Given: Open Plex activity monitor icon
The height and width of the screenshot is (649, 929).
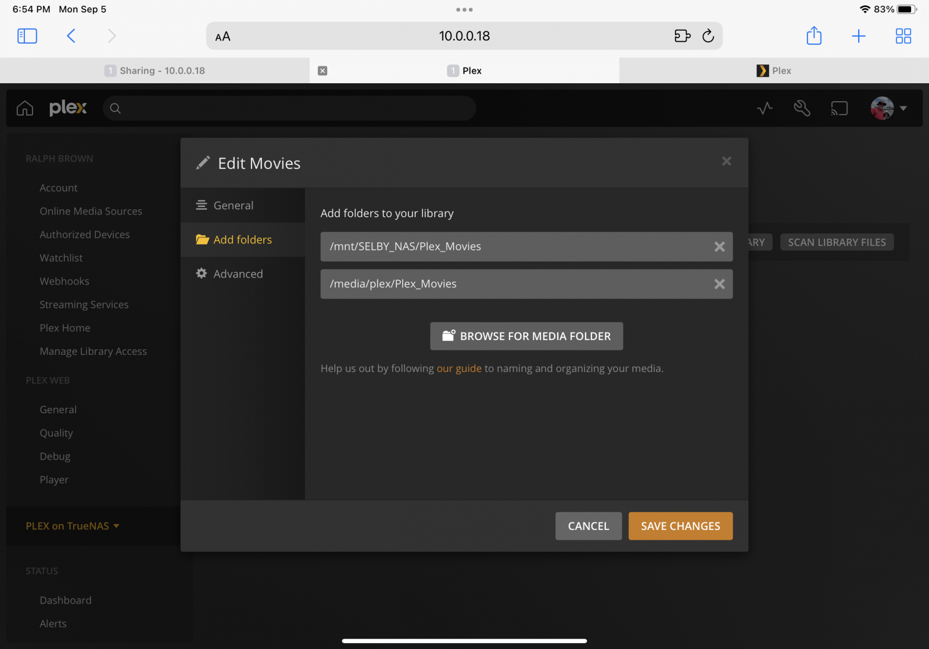Looking at the screenshot, I should point(765,108).
